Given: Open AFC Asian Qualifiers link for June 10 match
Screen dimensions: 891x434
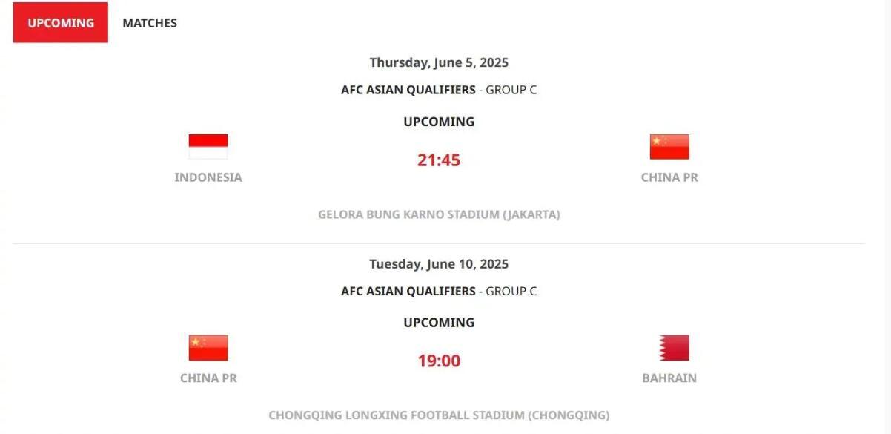Looking at the screenshot, I should 408,291.
